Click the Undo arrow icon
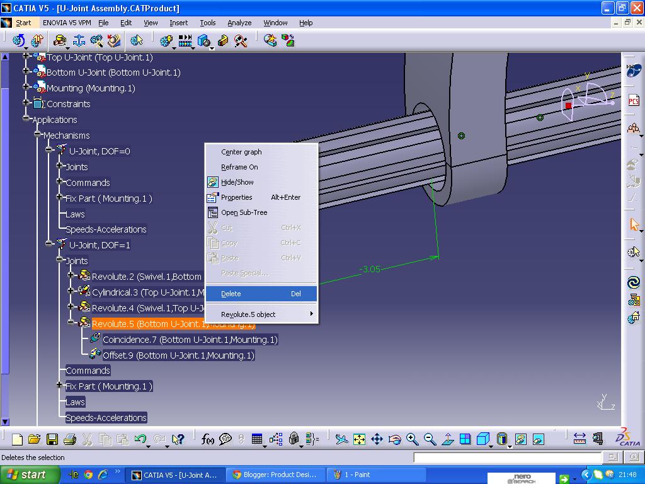 [x=140, y=439]
